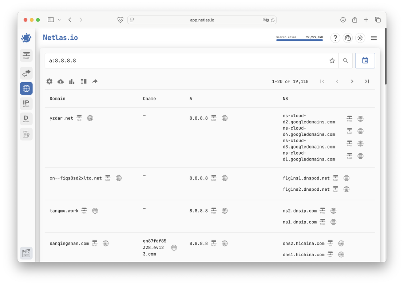Click the yzdar.net domain link
The height and width of the screenshot is (285, 404).
click(62, 118)
